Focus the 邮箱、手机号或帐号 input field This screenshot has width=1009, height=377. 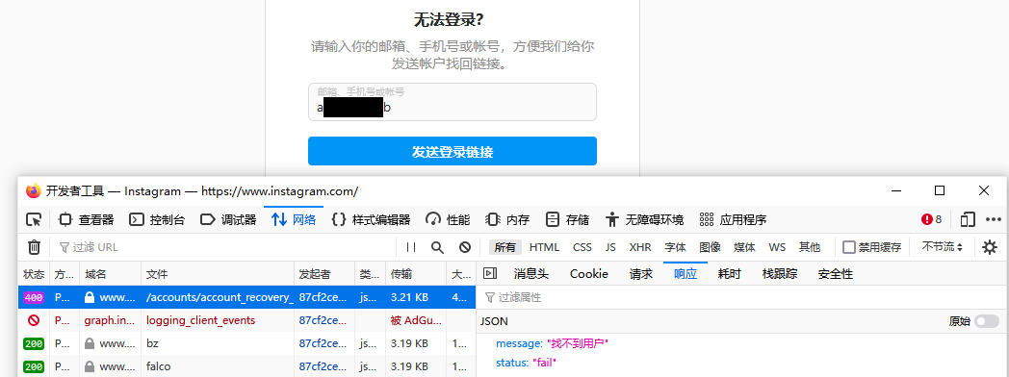pyautogui.click(x=453, y=102)
